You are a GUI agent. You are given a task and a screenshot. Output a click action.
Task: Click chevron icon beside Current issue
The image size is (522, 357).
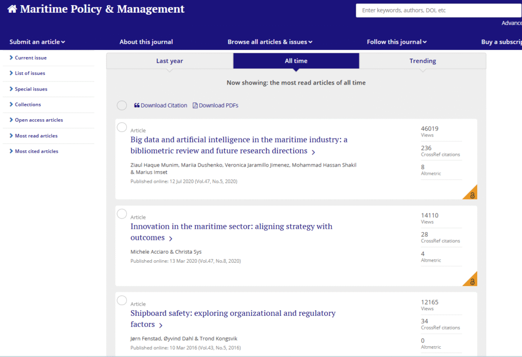coord(11,58)
